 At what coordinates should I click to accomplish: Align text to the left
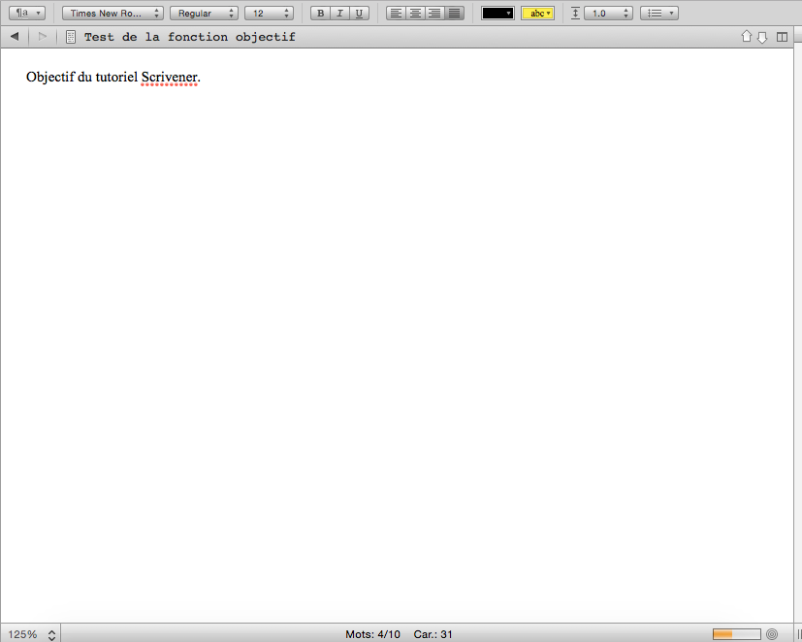click(396, 14)
